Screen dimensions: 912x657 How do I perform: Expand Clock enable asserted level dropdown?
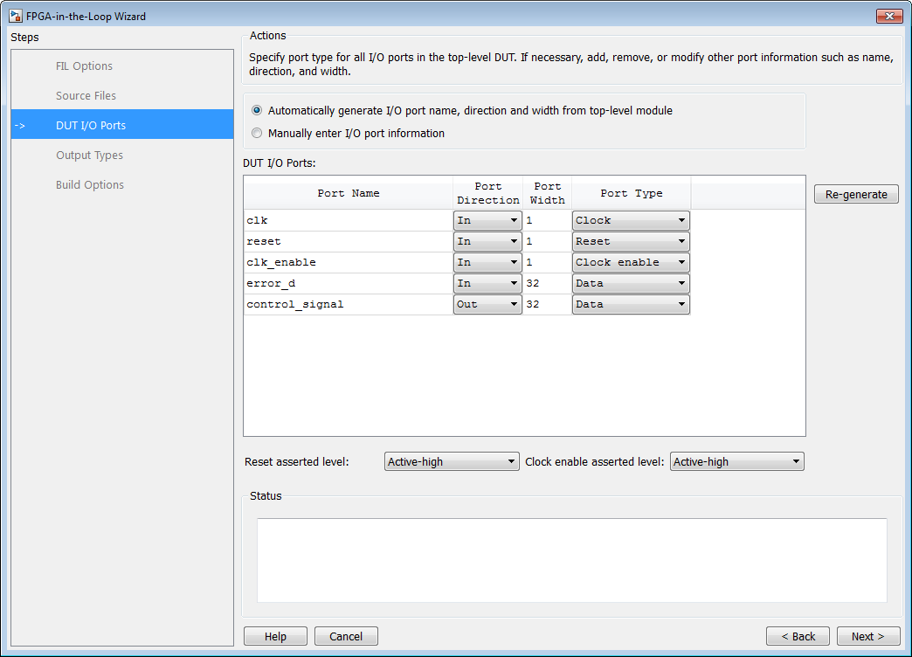point(736,462)
